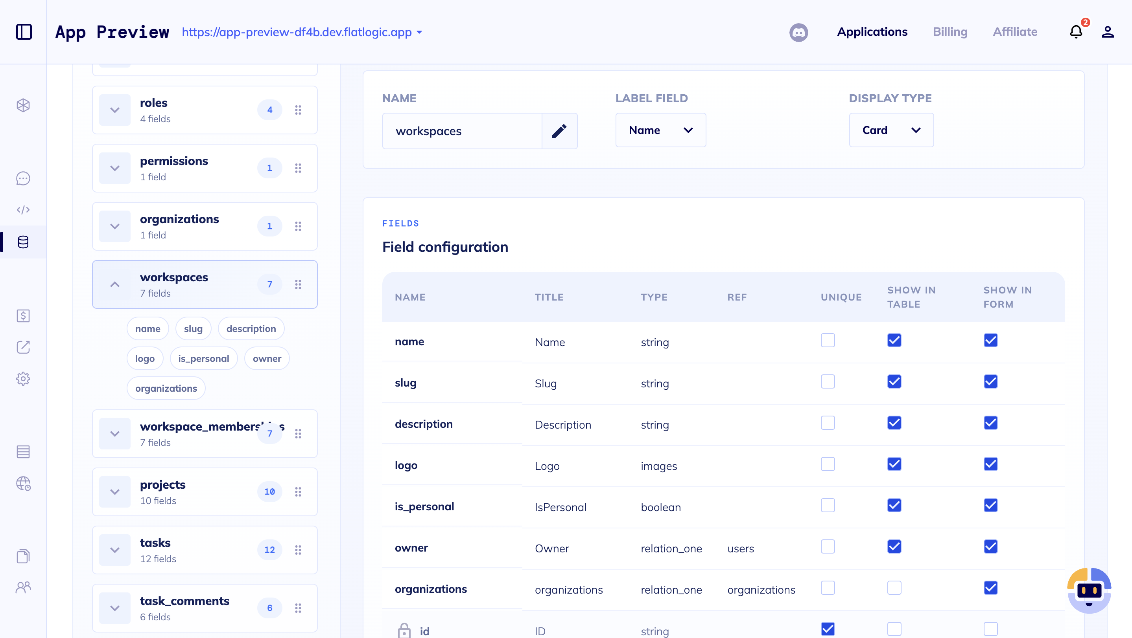Enable Unique for the logo field

[x=828, y=464]
